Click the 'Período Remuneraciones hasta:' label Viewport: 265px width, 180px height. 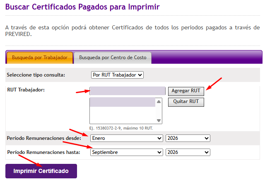point(43,152)
